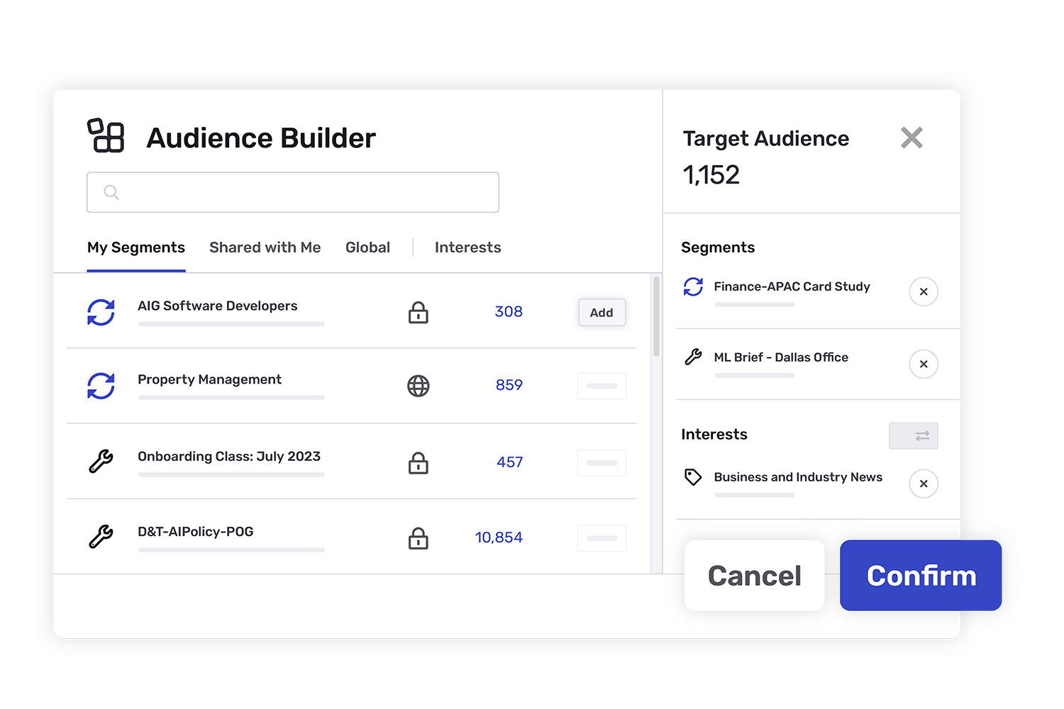1064x709 pixels.
Task: Click the lock icon on D&T-AIPolicy-POG row
Action: pyautogui.click(x=419, y=538)
